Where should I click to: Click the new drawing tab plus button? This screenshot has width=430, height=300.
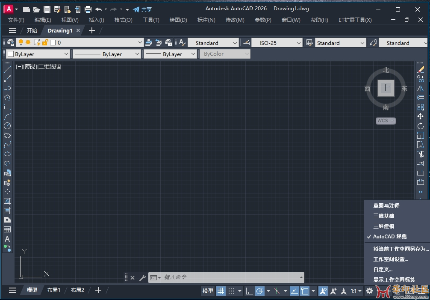coord(92,30)
